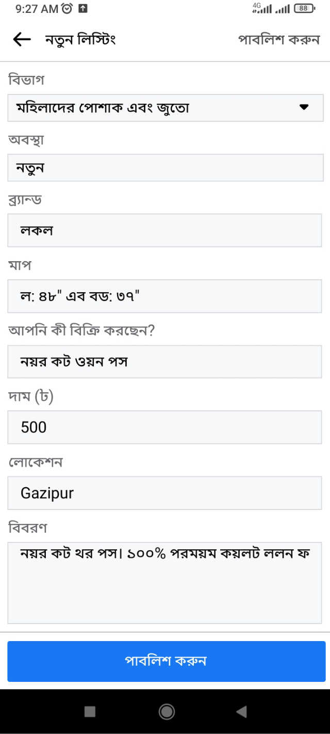This screenshot has height=734, width=330.
Task: Expand category options for the listing
Action: (x=165, y=108)
